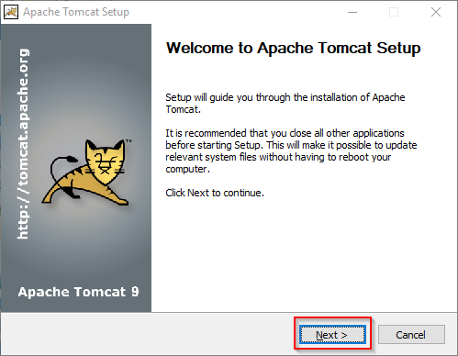Click the word 'Tomcat.' ending first paragraph
This screenshot has width=458, height=356.
click(183, 109)
